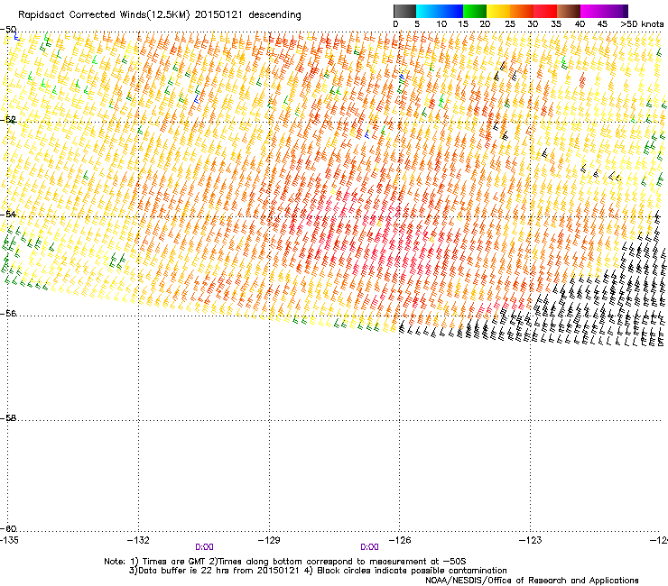Click the -50 latitude axis label
The height and width of the screenshot is (586, 668).
point(8,30)
